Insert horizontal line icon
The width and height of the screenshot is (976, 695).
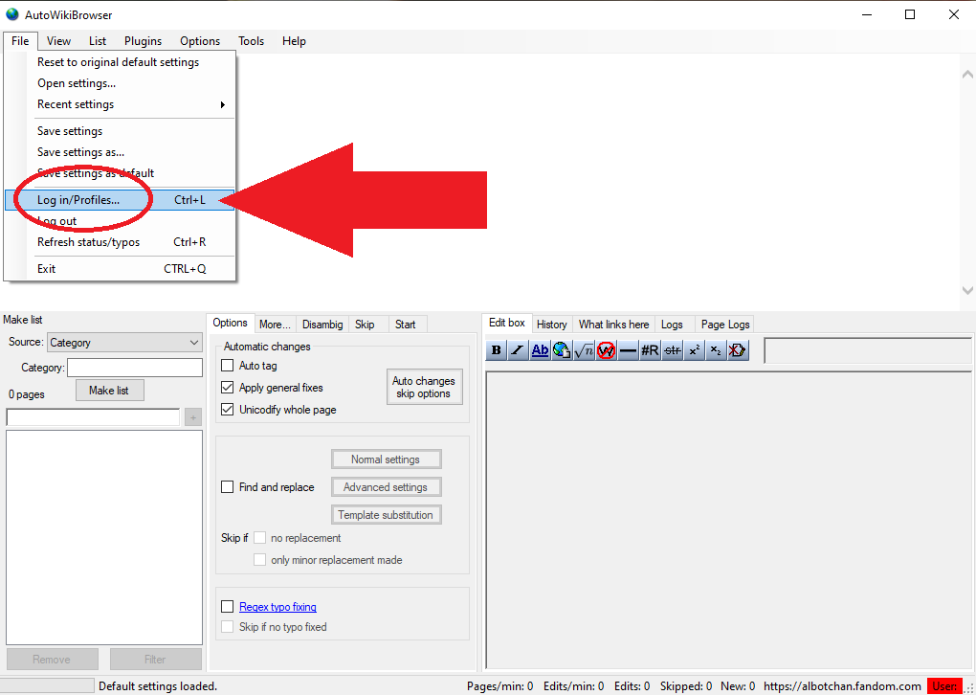[628, 350]
